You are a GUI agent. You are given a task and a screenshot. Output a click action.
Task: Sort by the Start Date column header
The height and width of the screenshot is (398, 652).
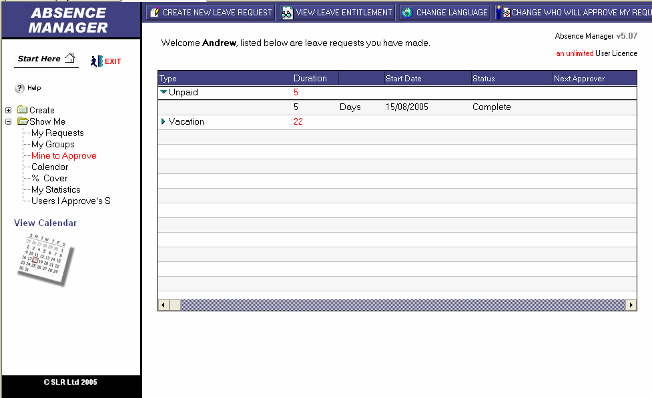403,79
